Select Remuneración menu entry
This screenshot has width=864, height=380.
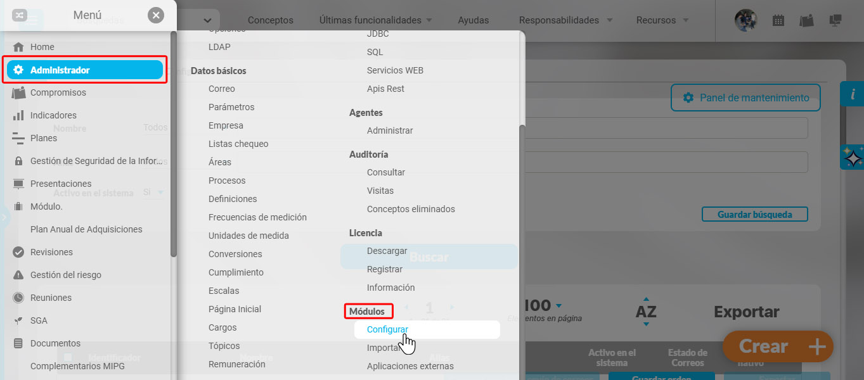point(237,364)
